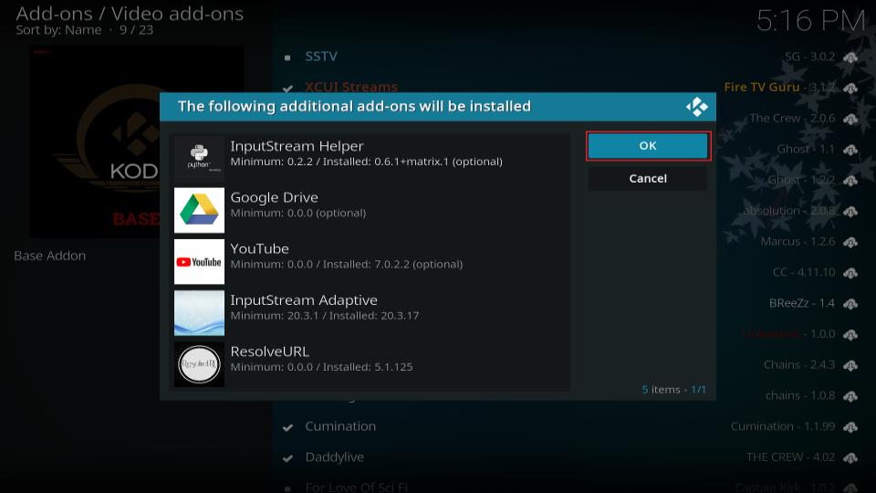Image resolution: width=876 pixels, height=493 pixels.
Task: Click BReeZz - 1.4 version label
Action: [802, 303]
